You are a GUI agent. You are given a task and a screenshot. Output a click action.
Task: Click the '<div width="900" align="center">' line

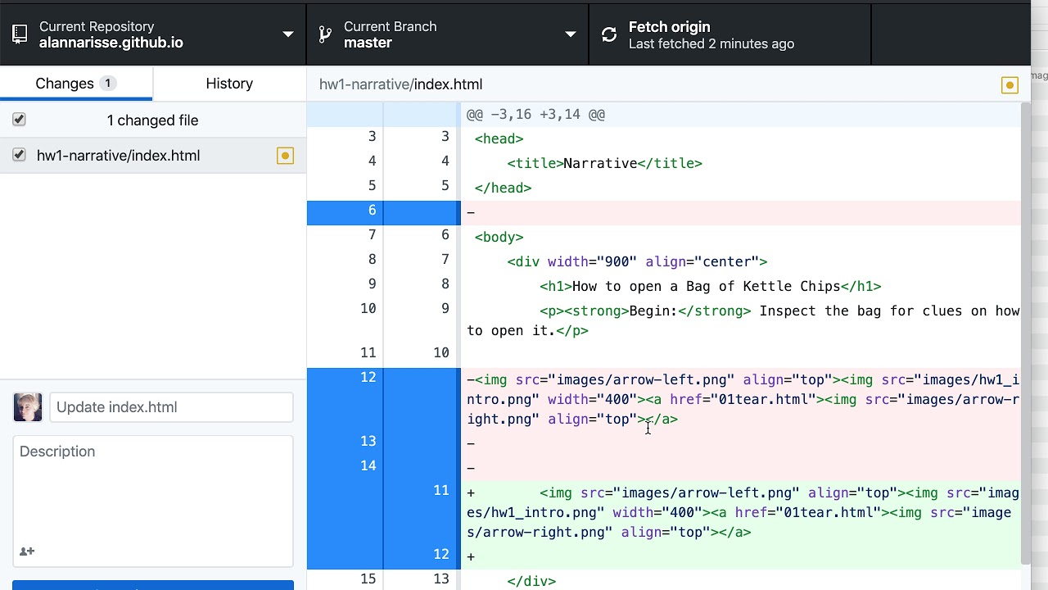(x=637, y=261)
